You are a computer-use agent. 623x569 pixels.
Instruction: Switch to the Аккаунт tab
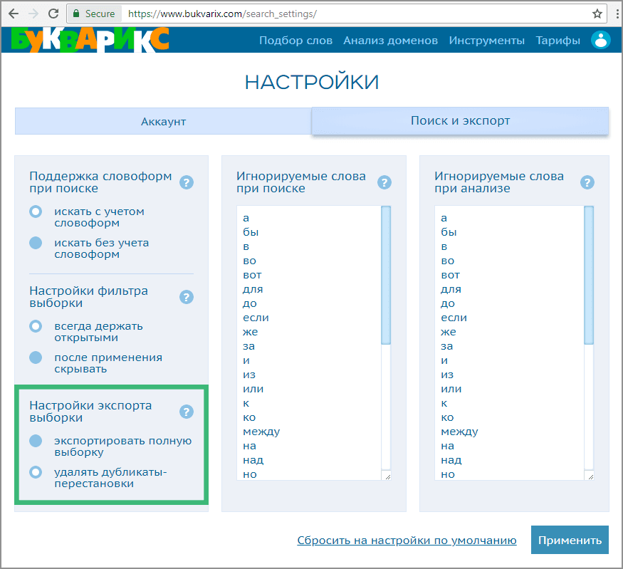coord(163,121)
